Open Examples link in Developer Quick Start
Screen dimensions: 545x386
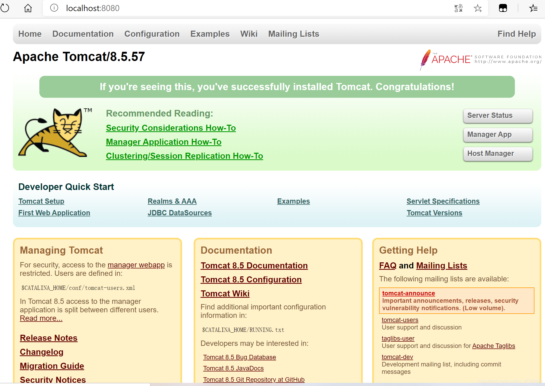(x=294, y=201)
